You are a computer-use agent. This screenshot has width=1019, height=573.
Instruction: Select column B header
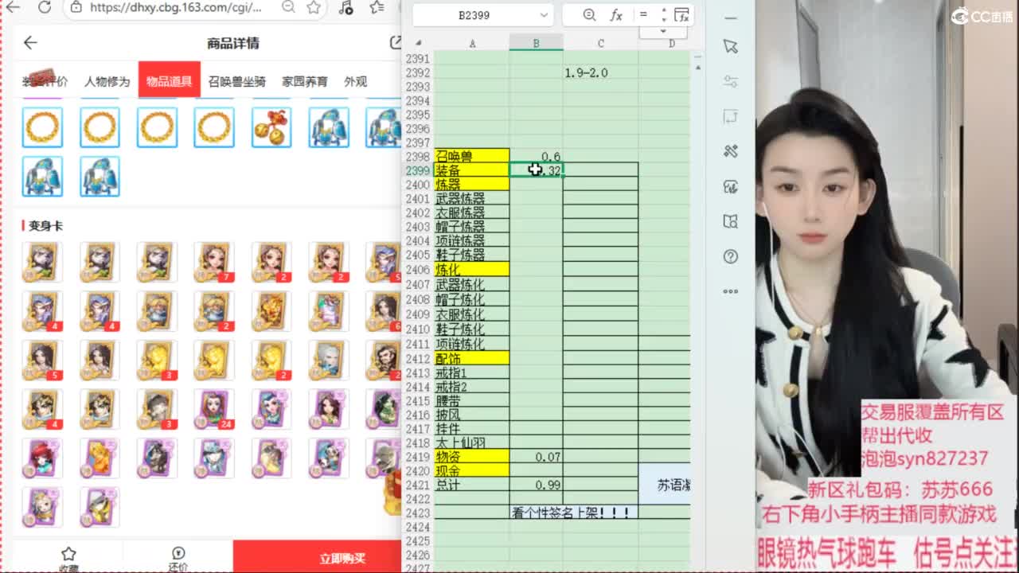click(536, 43)
